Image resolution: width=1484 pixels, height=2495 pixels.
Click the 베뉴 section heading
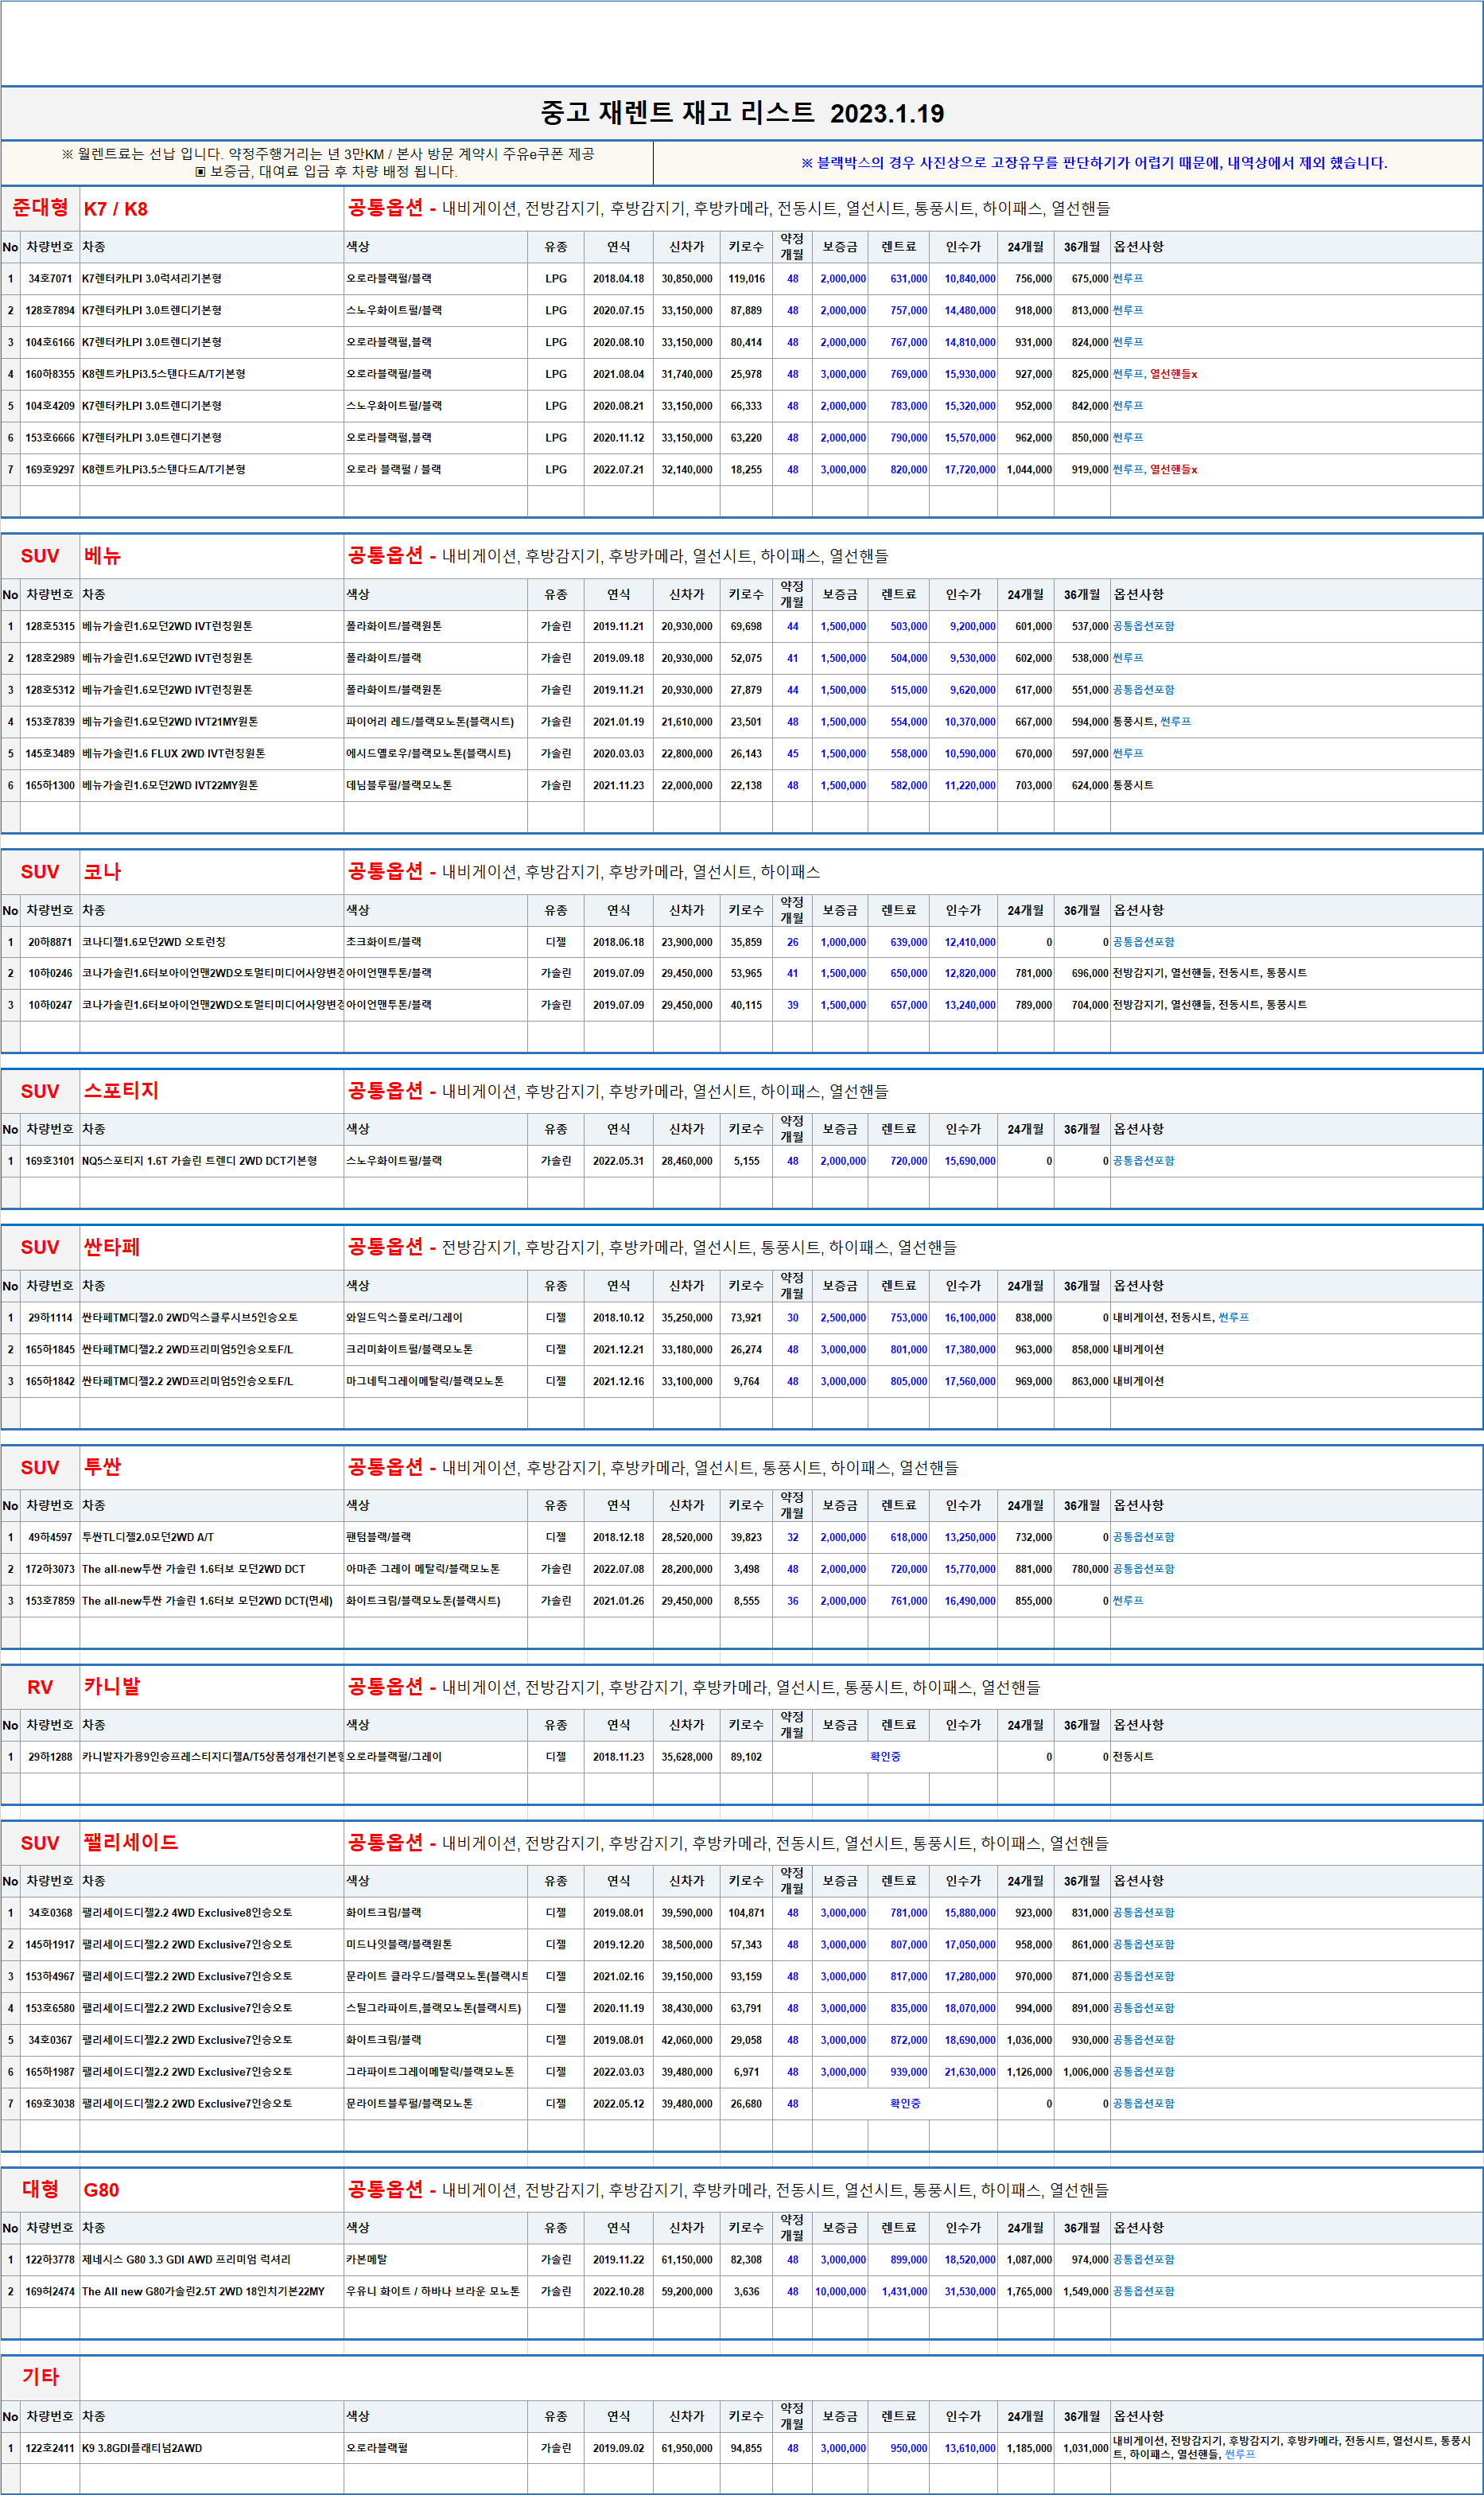click(102, 556)
